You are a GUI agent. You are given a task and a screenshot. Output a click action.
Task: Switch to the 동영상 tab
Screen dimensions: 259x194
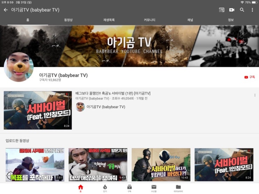tap(68, 20)
